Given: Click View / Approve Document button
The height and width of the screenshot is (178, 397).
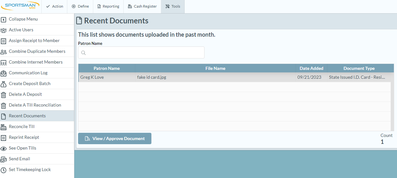Looking at the screenshot, I should (115, 138).
